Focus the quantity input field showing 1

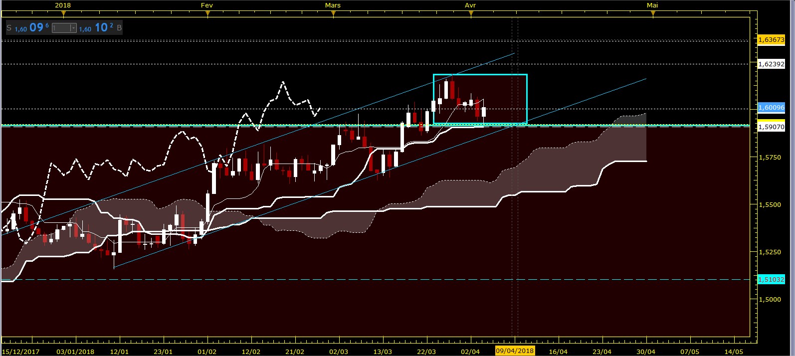pyautogui.click(x=61, y=28)
